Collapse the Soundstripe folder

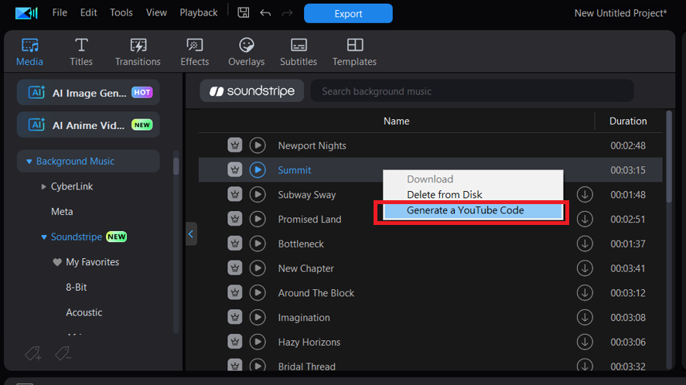[x=44, y=237]
